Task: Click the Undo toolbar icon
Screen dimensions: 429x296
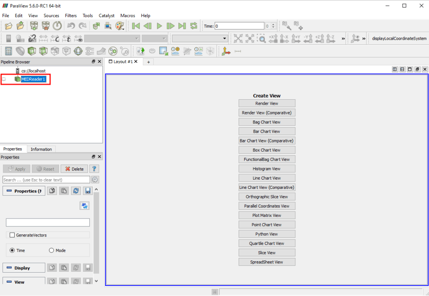Action: point(70,26)
